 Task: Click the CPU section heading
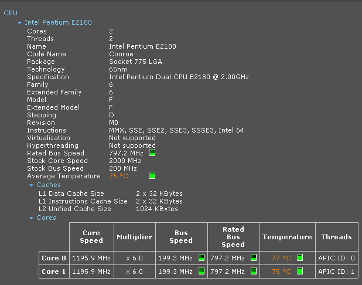[11, 13]
